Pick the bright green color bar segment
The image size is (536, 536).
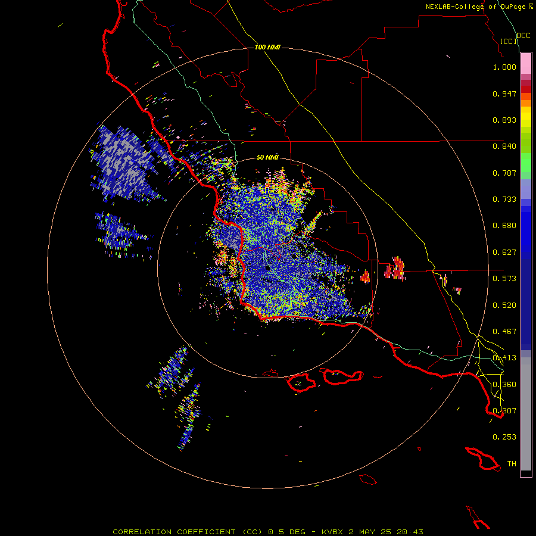(526, 163)
